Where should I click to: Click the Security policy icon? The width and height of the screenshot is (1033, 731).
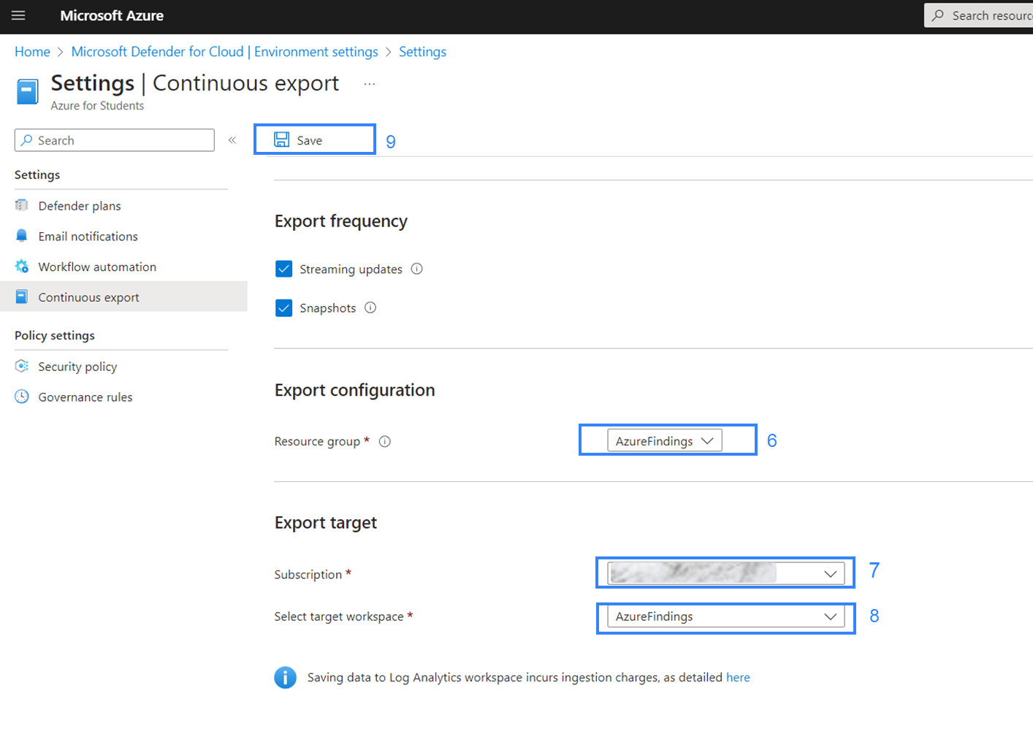[x=22, y=366]
